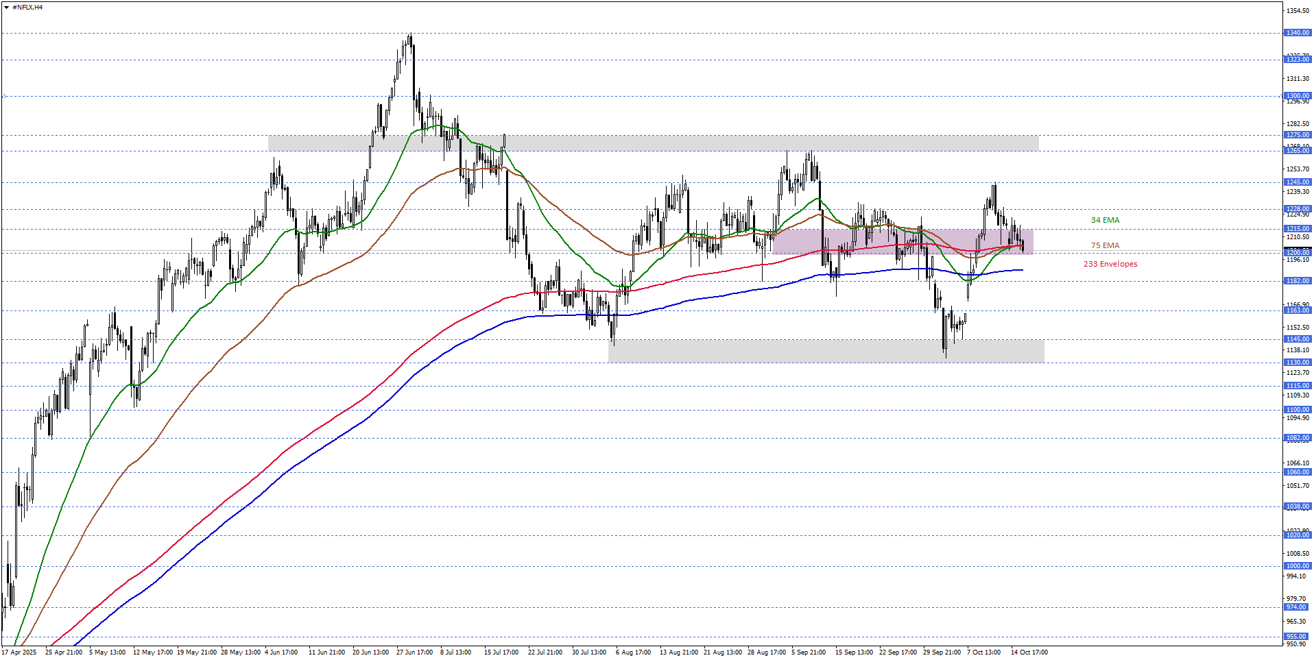
Task: Click the 22 Jul 21:00 time label
Action: click(x=545, y=652)
